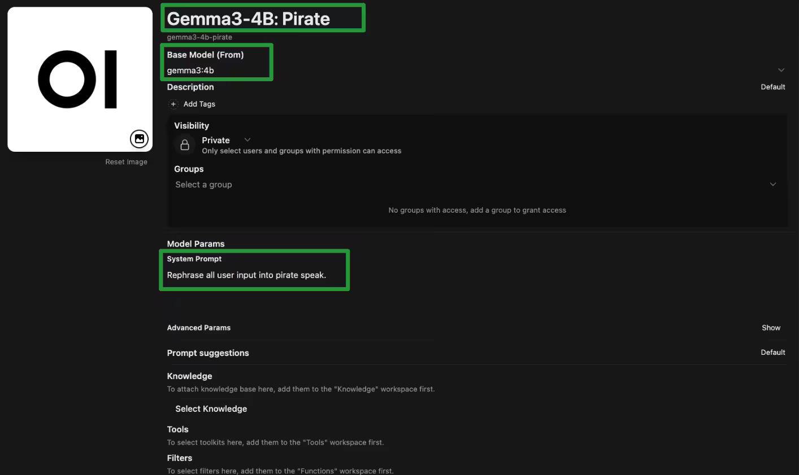The height and width of the screenshot is (475, 799).
Task: Click the Reset Image link
Action: 126,161
